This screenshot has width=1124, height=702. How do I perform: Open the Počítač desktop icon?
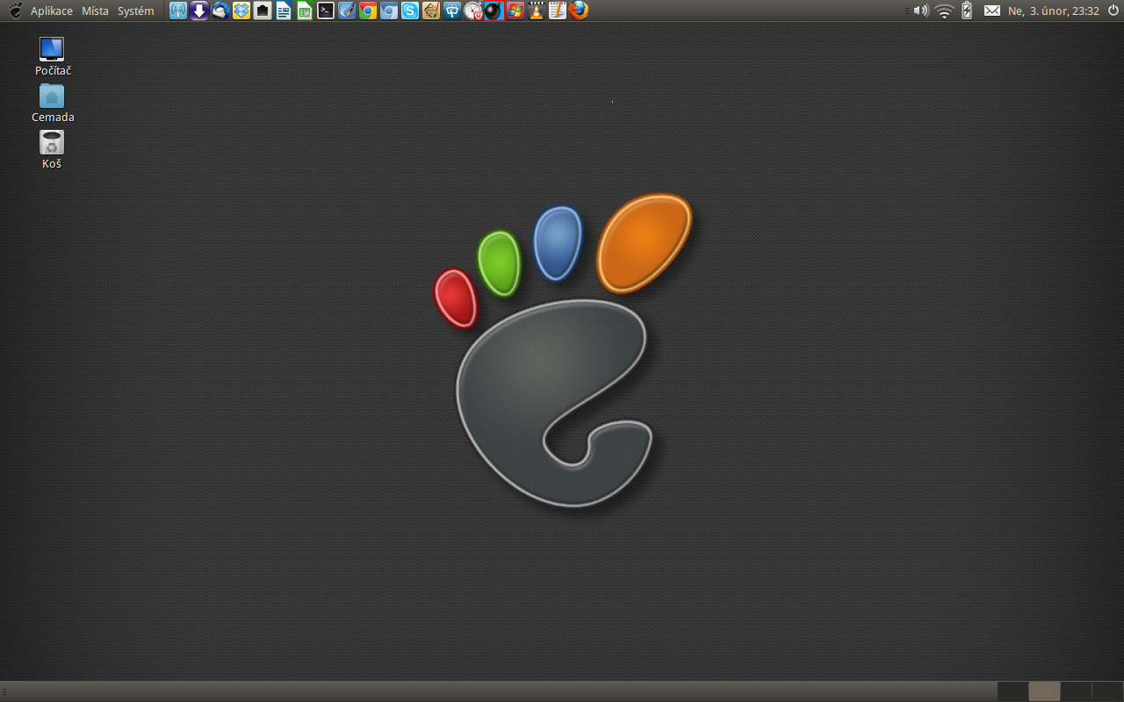click(53, 57)
